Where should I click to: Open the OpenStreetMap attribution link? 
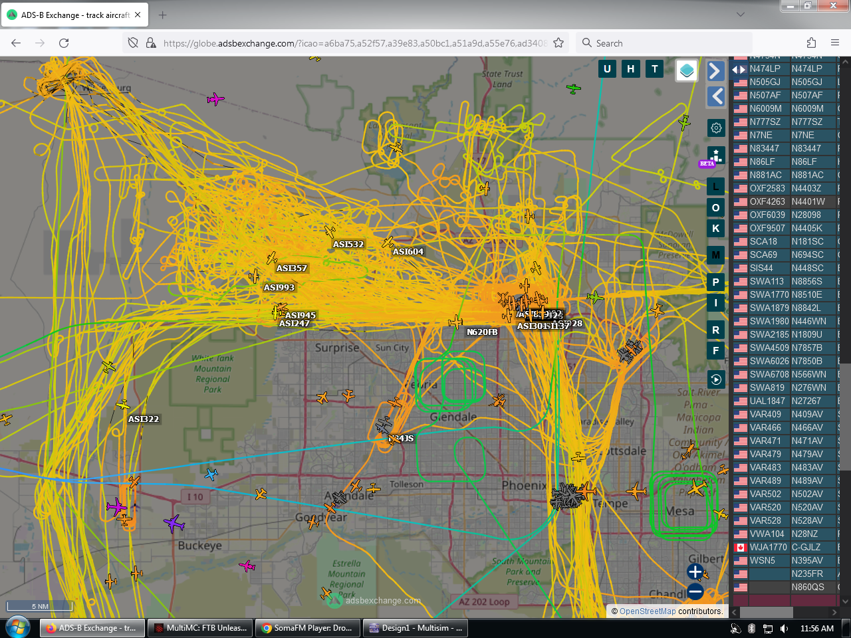648,611
